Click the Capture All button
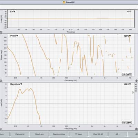 click(20, 134)
